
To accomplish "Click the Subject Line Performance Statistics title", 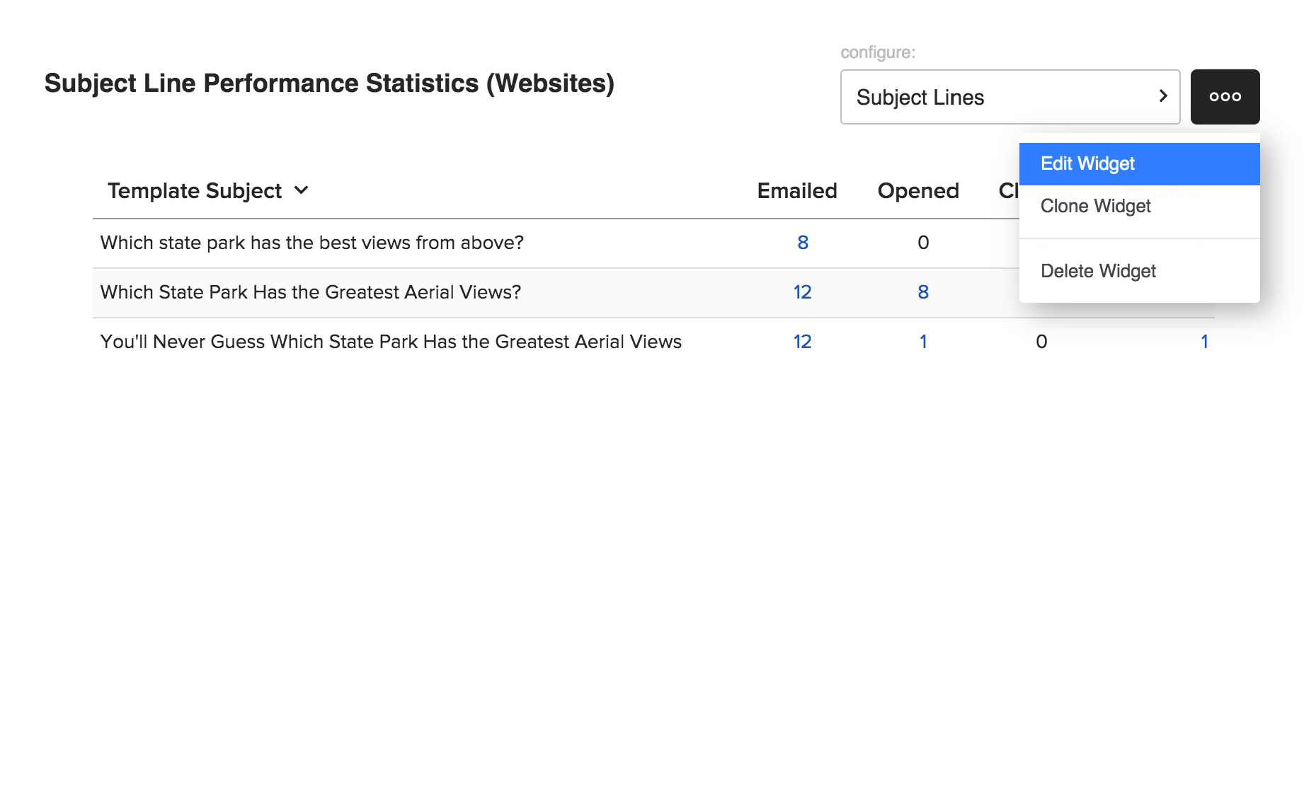I will [x=329, y=83].
